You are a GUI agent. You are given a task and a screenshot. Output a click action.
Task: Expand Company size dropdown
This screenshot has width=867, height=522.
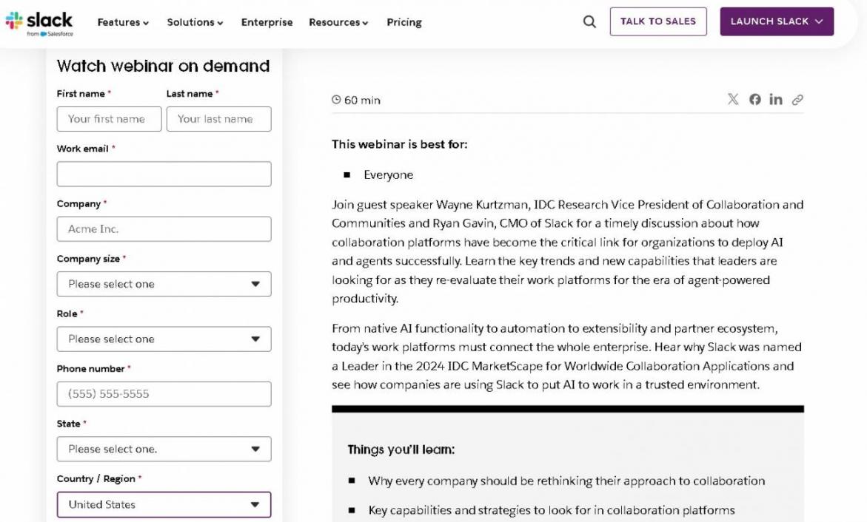[x=164, y=284]
